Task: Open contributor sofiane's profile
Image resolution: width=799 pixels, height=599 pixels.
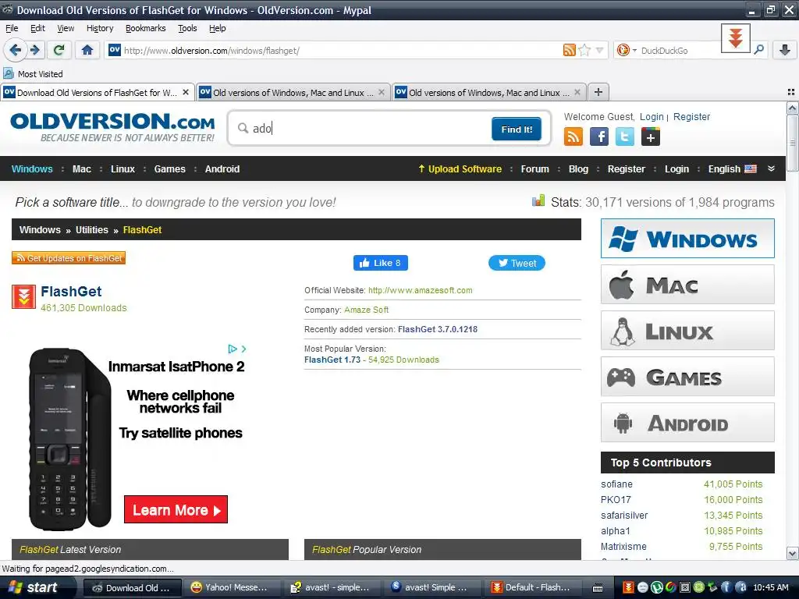Action: click(616, 484)
